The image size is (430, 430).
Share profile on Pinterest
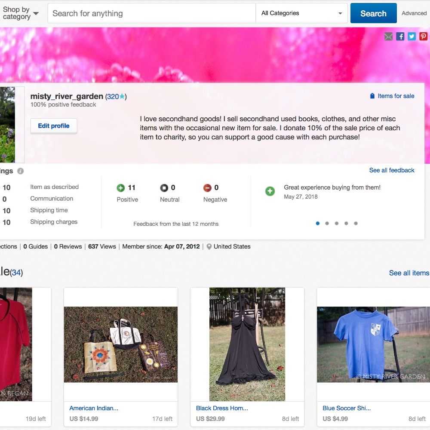click(423, 37)
